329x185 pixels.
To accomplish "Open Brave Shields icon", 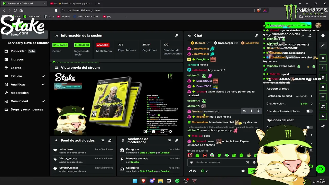I will coord(258,11).
